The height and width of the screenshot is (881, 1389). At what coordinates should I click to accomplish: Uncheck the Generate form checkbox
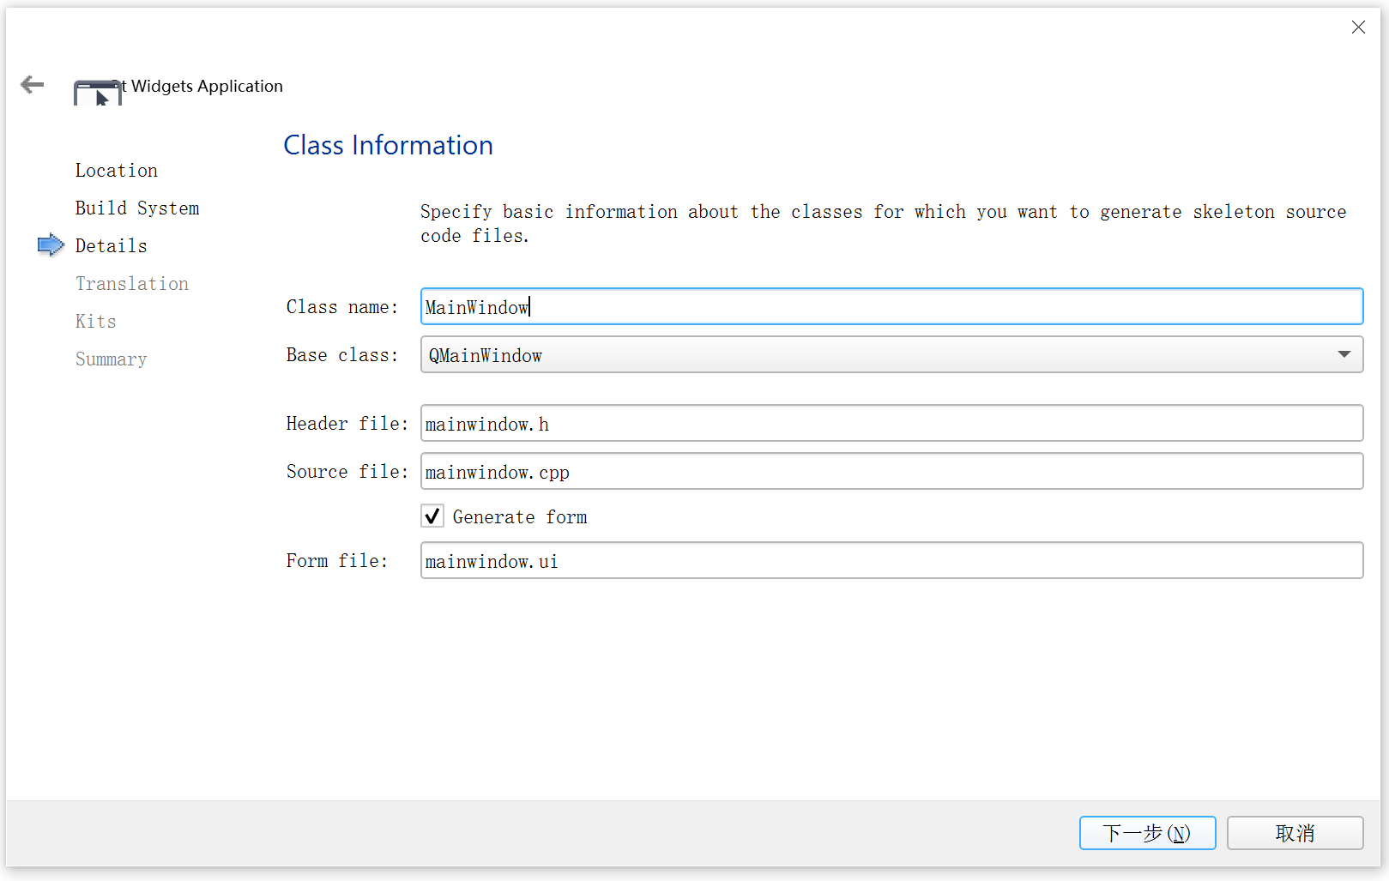[432, 516]
